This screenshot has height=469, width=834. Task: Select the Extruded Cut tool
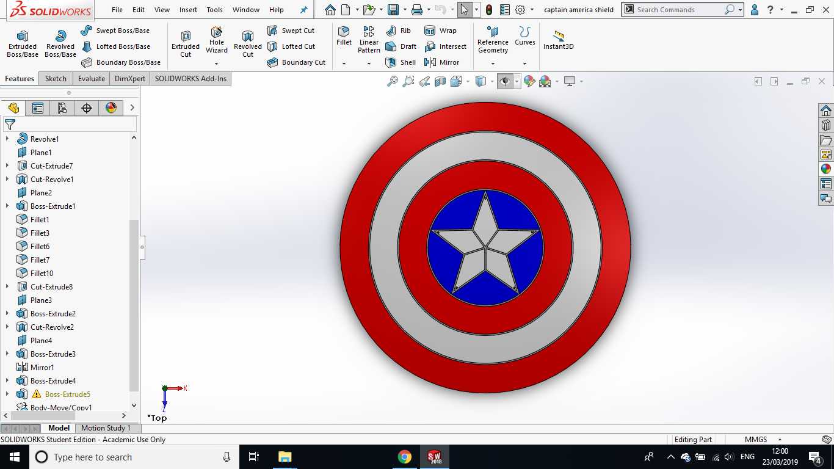(x=186, y=44)
